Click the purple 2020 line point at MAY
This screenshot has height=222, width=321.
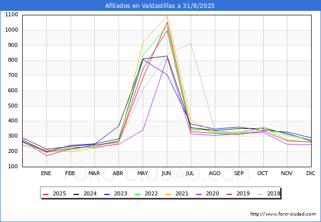pos(143,130)
